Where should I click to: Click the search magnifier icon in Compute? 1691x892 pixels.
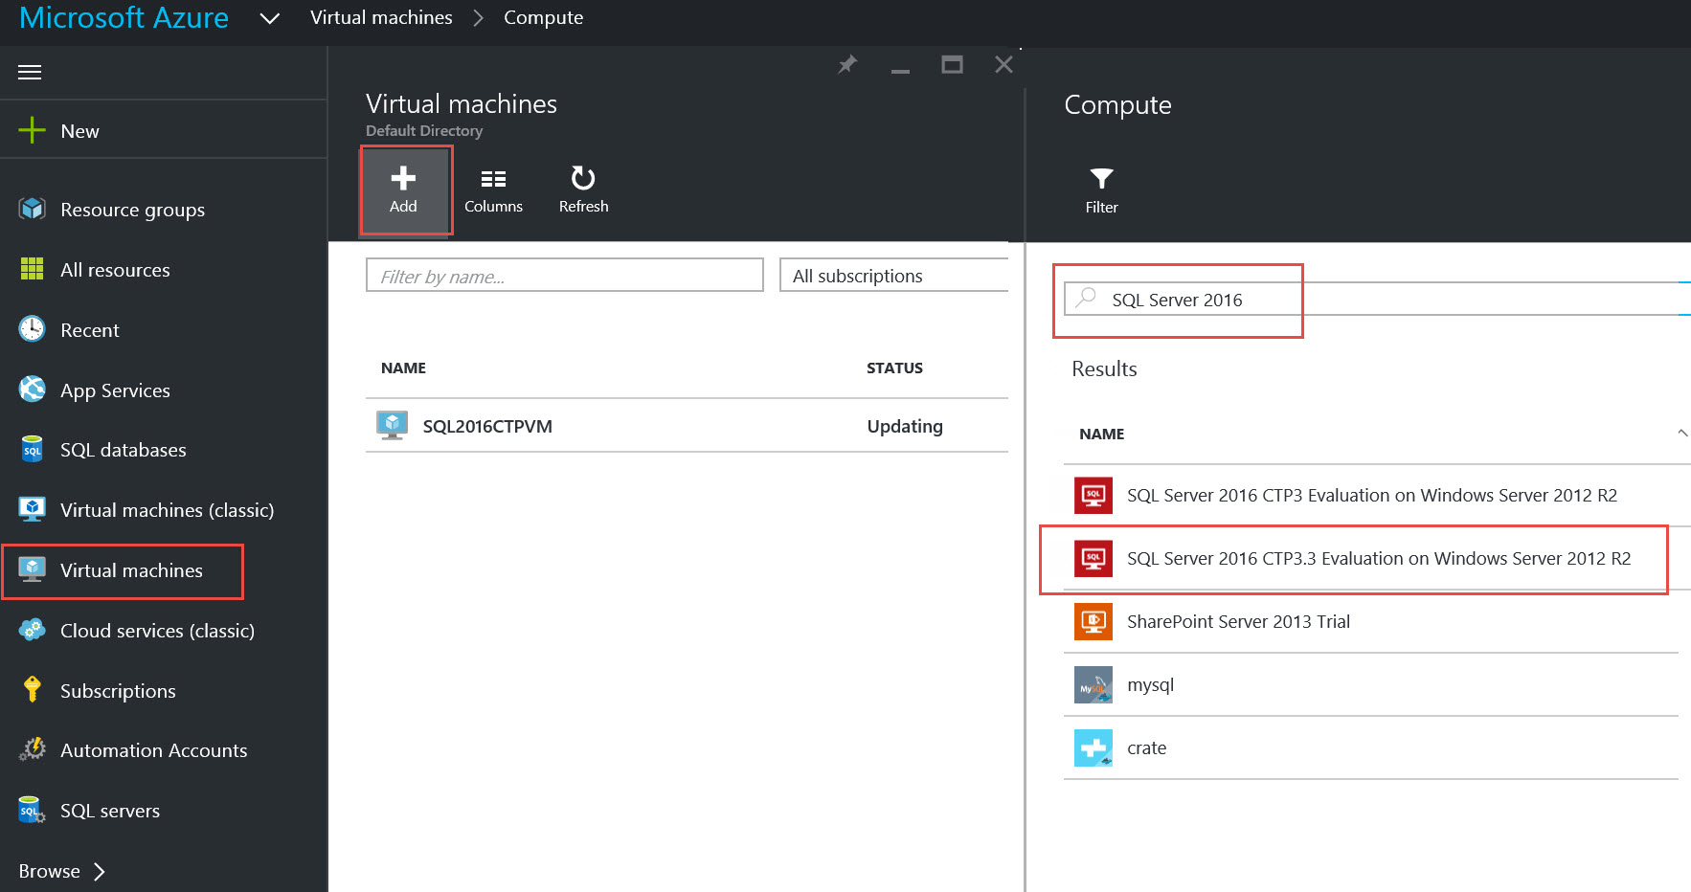(1086, 299)
